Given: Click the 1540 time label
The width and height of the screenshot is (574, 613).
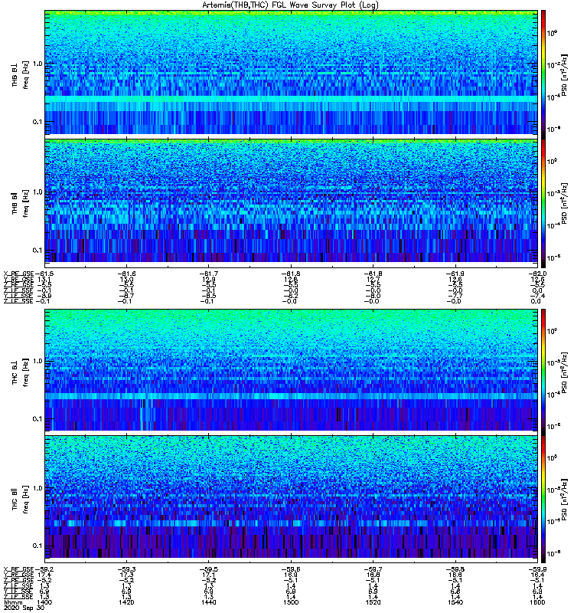Looking at the screenshot, I should point(455,602).
